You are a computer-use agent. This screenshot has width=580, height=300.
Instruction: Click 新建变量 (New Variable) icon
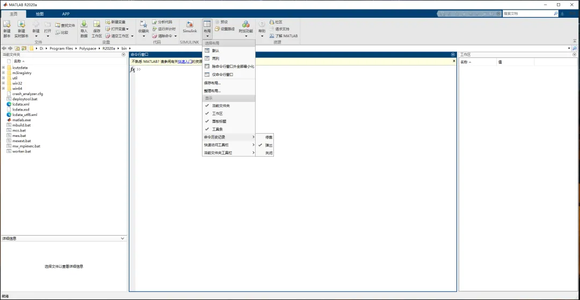click(107, 22)
